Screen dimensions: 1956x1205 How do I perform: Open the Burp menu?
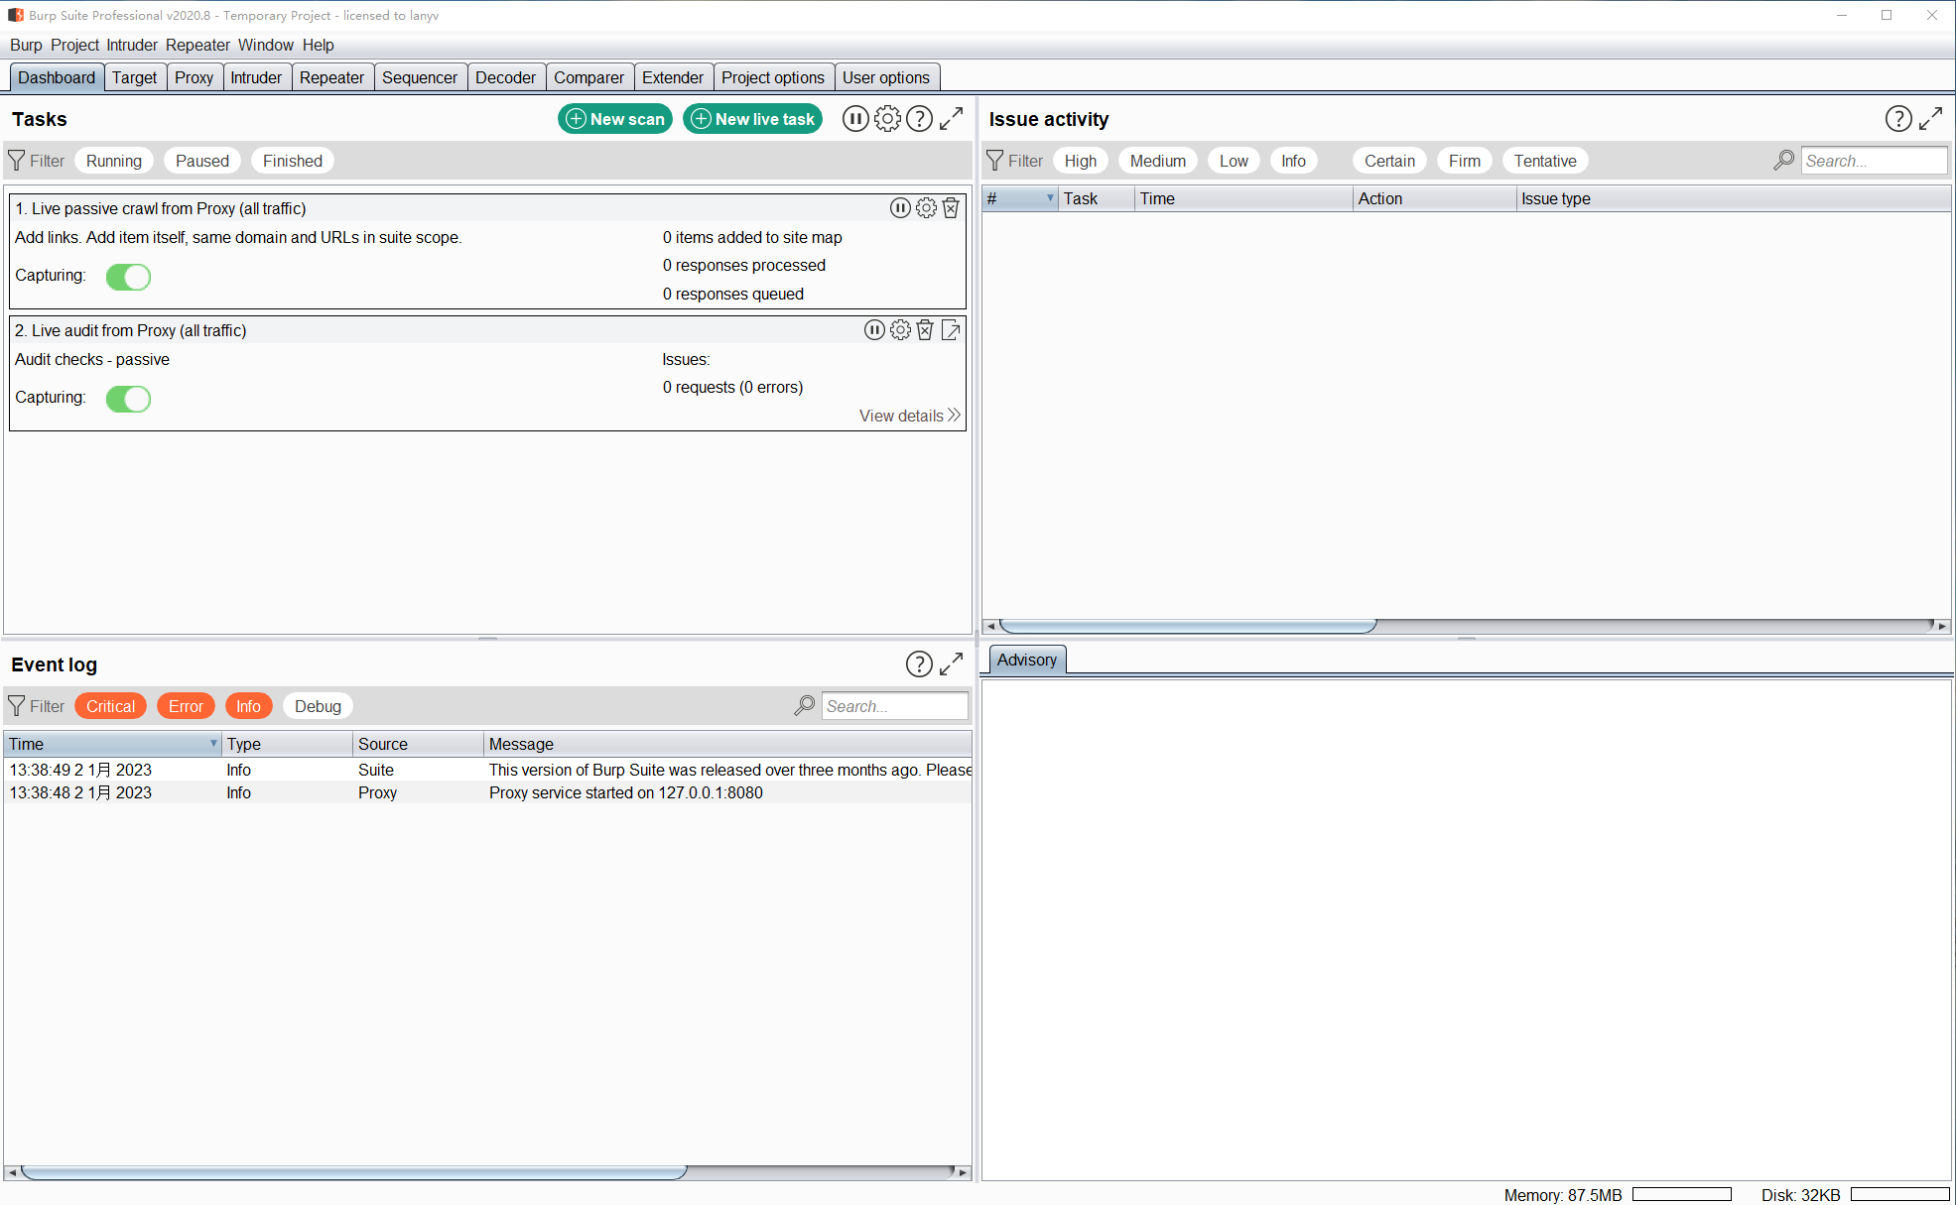[26, 45]
